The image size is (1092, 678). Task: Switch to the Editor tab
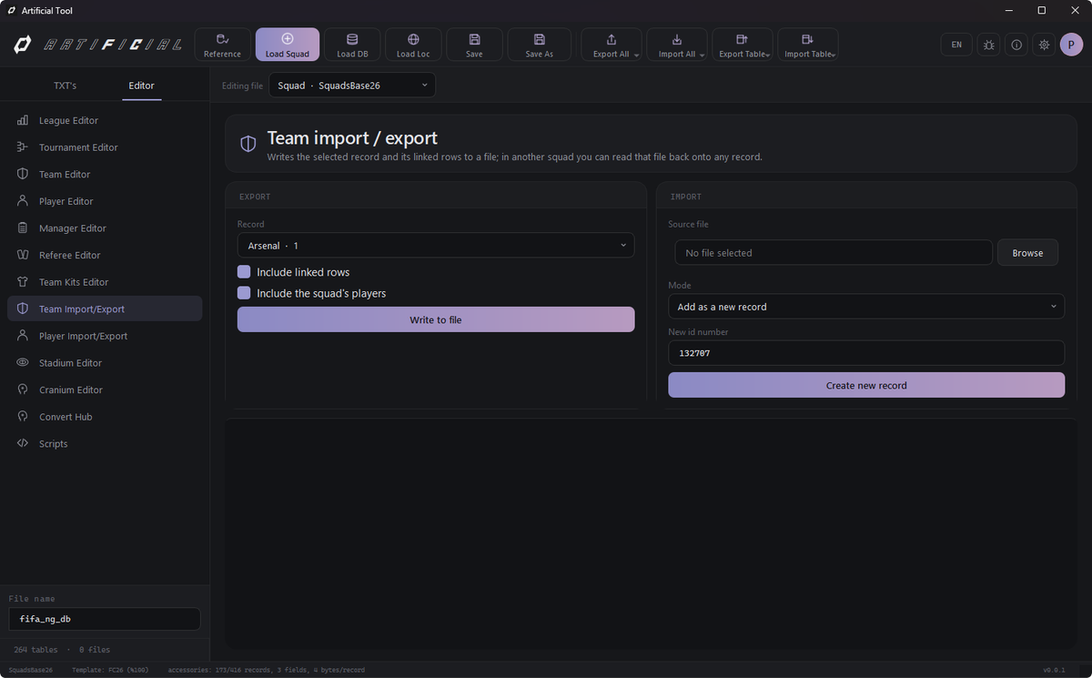pyautogui.click(x=141, y=86)
